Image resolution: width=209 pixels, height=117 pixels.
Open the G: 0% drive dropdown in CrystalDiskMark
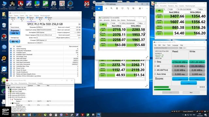click(x=188, y=9)
